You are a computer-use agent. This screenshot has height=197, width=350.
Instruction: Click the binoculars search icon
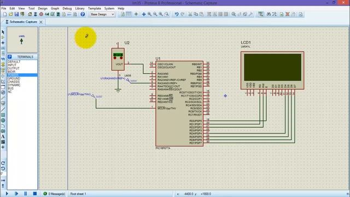tap(269, 14)
